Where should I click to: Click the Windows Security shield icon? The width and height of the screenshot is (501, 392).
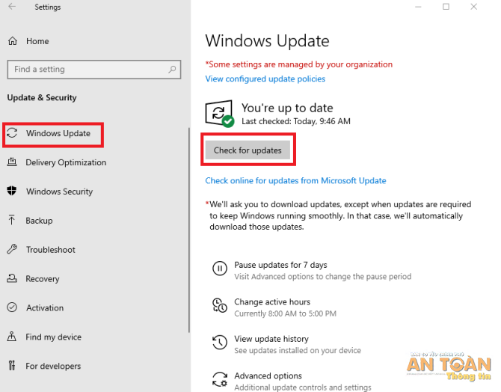[x=12, y=192]
